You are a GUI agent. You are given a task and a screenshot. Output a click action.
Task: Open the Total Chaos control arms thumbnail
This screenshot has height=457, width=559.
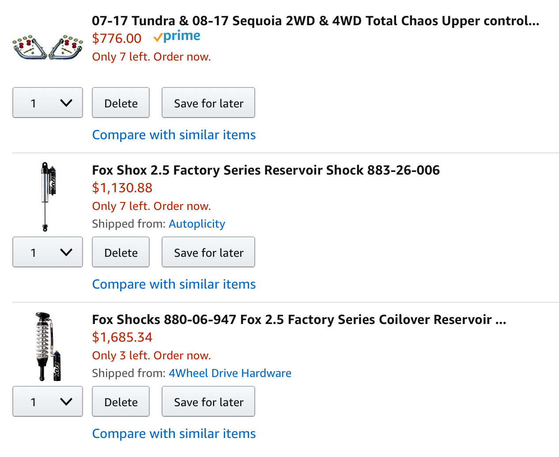click(48, 47)
